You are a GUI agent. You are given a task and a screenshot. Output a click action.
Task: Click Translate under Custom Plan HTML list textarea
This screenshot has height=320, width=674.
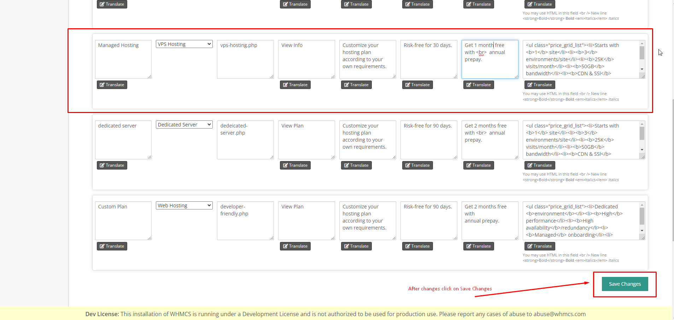point(539,246)
